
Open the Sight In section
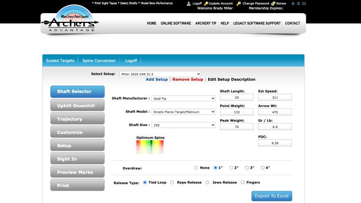[77, 159]
